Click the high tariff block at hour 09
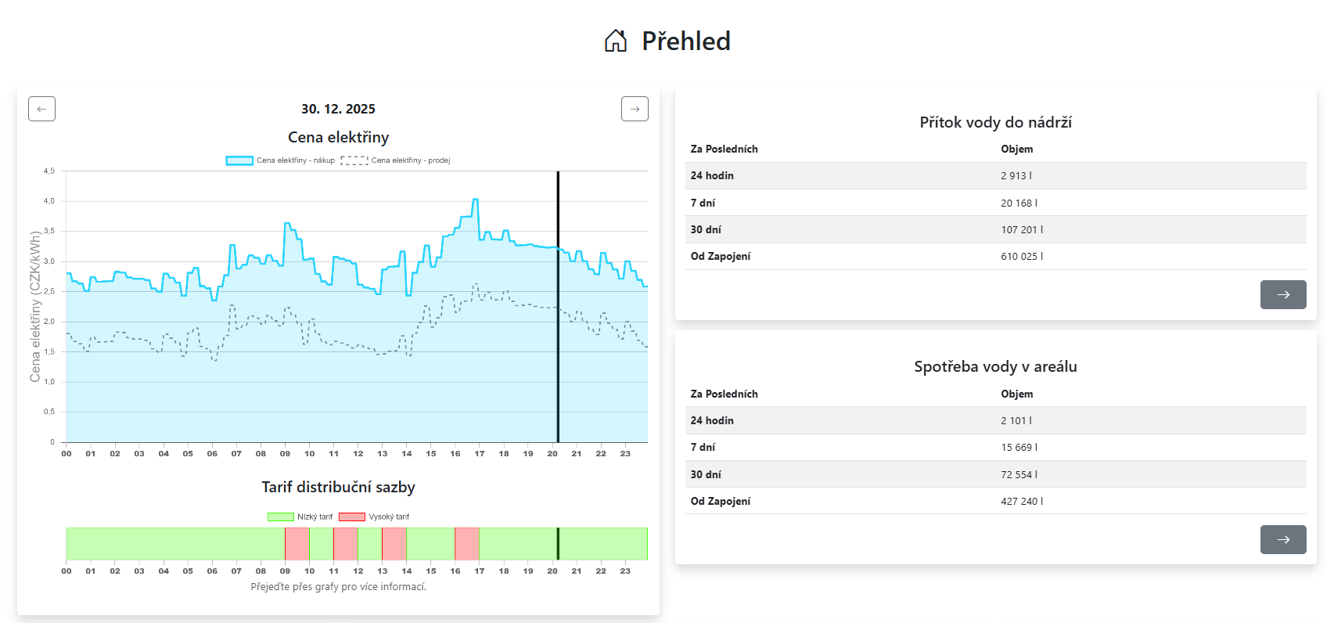The height and width of the screenshot is (623, 1334). pos(297,544)
